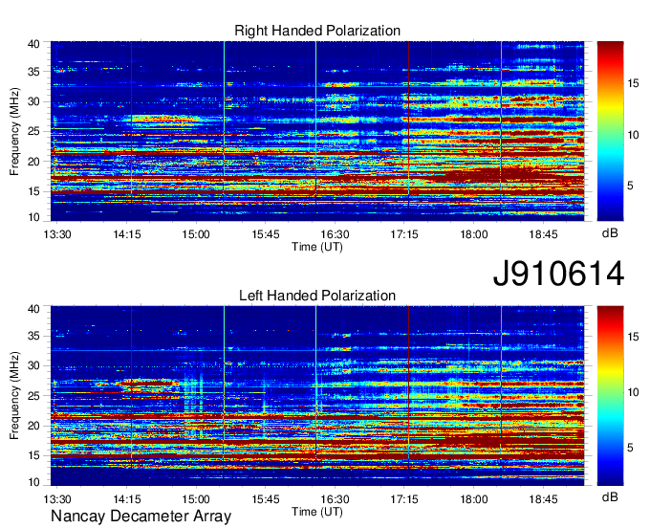Click the dB label under Right Handed color bar
The width and height of the screenshot is (650, 528).
[610, 233]
